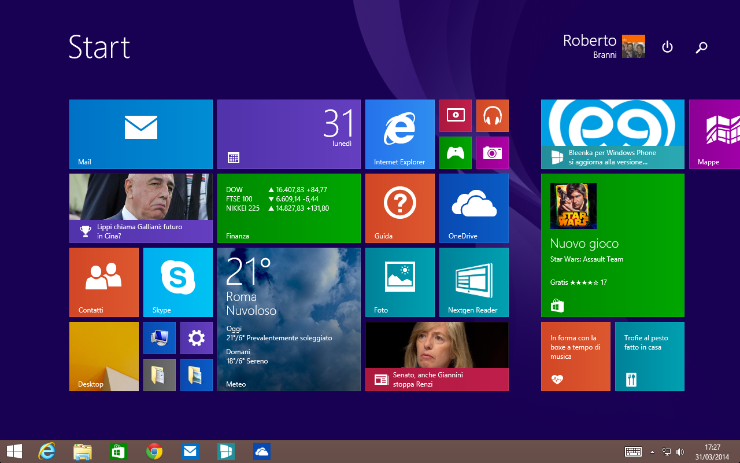Open the Mail app from the taskbar
Screen dimensions: 740x463
point(190,451)
